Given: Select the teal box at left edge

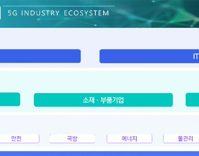Looking at the screenshot, I should click(x=10, y=99).
